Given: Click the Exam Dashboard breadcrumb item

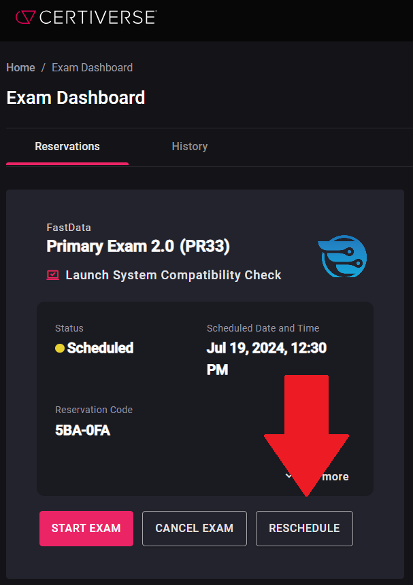Looking at the screenshot, I should (93, 67).
